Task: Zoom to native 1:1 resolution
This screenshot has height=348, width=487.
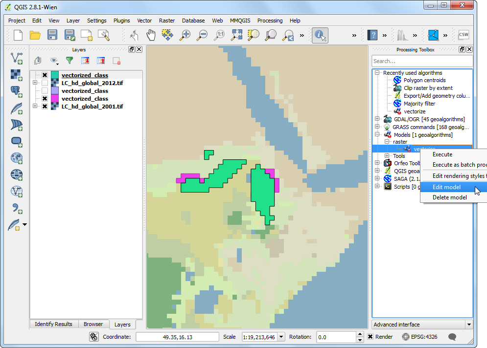Action: coord(219,35)
